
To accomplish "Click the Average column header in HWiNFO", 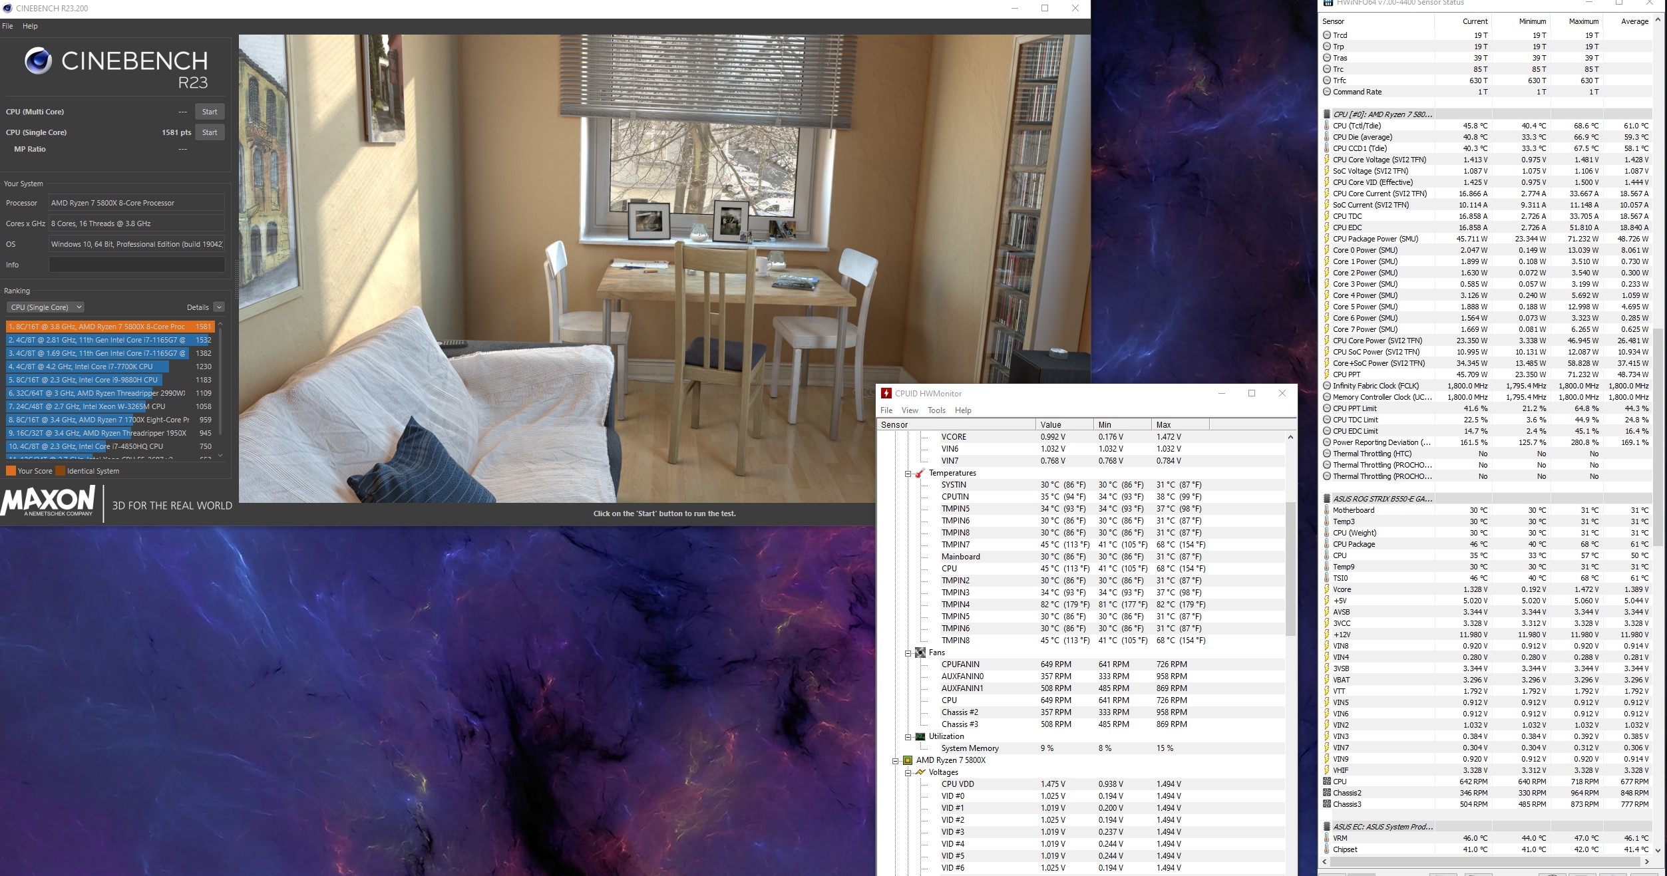I will pyautogui.click(x=1628, y=21).
